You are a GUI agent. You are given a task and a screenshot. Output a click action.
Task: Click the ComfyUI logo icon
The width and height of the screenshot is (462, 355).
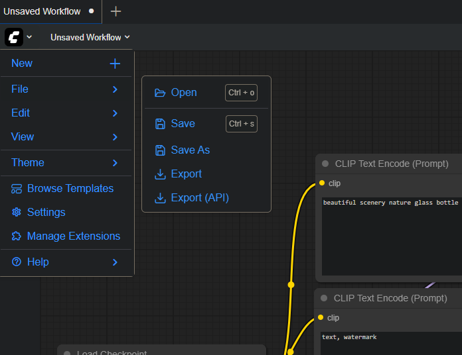tap(14, 37)
